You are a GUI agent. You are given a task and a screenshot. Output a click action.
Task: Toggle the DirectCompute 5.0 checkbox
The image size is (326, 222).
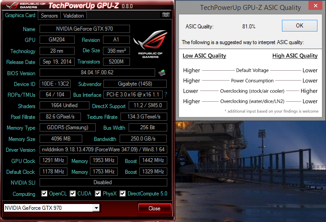pyautogui.click(x=122, y=194)
